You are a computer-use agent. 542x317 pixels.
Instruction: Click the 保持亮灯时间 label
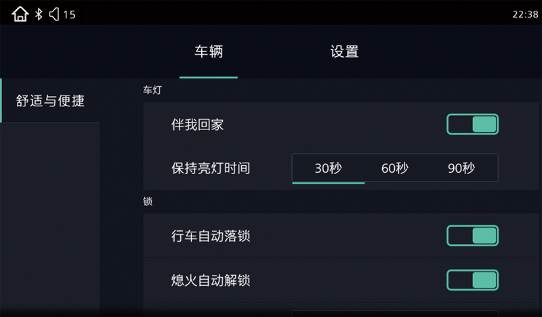(211, 168)
